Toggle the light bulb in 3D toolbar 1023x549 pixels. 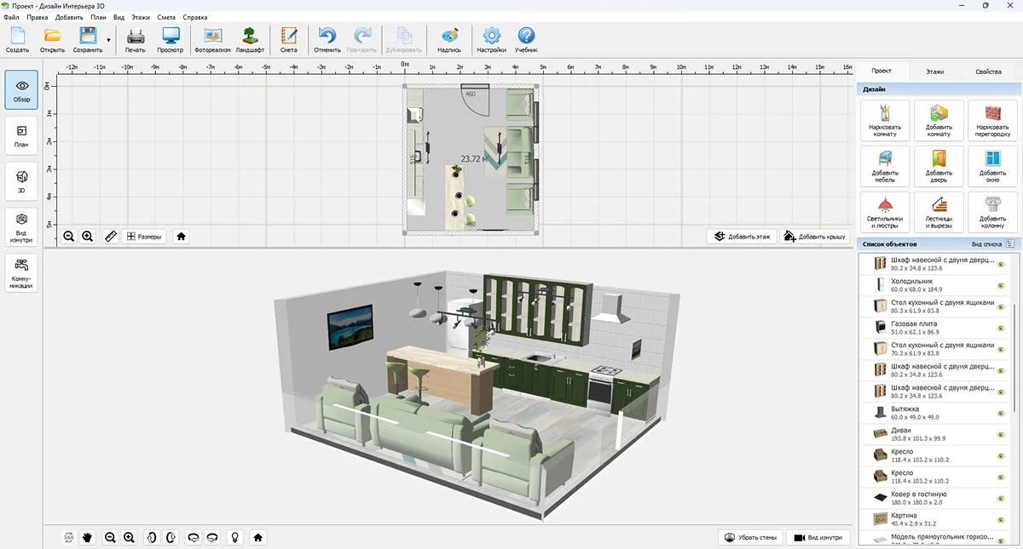234,537
